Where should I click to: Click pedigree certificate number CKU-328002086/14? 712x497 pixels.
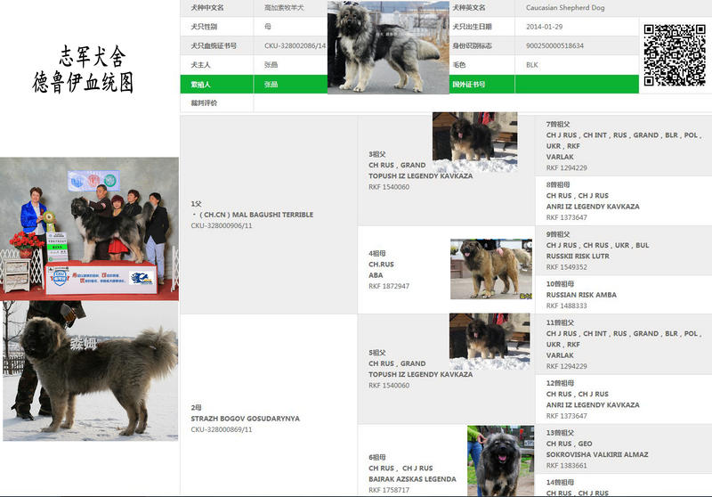tap(295, 46)
